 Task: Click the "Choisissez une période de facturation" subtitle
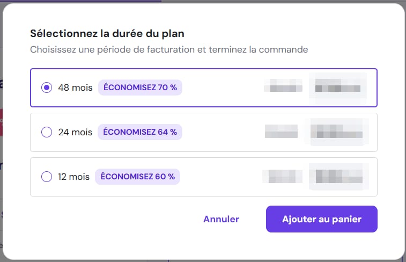[x=169, y=50]
